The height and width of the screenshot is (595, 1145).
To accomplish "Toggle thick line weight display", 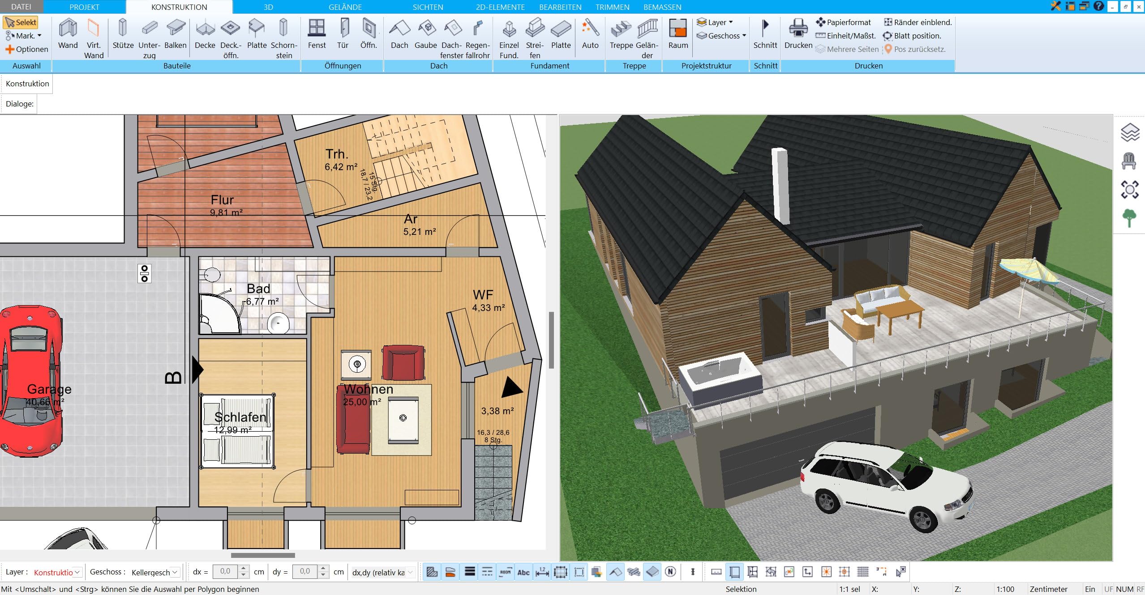I will coord(469,572).
